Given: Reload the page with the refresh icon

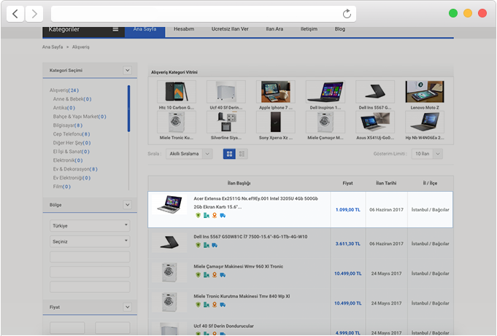Looking at the screenshot, I should pos(347,13).
